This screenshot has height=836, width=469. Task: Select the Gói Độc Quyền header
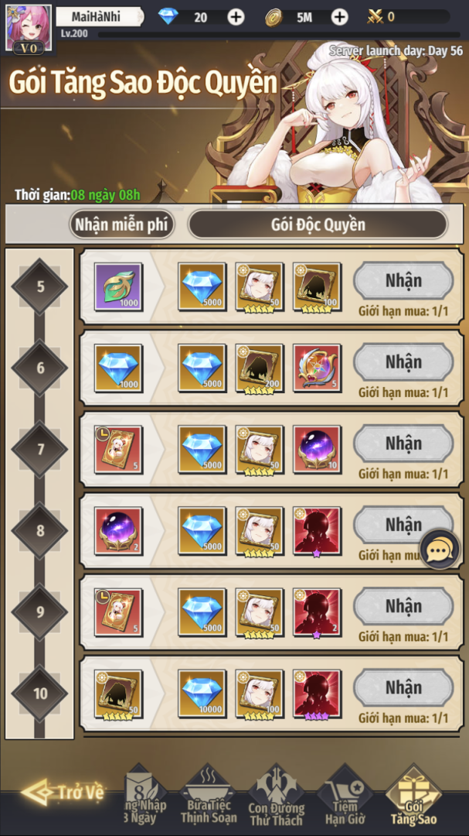click(318, 224)
